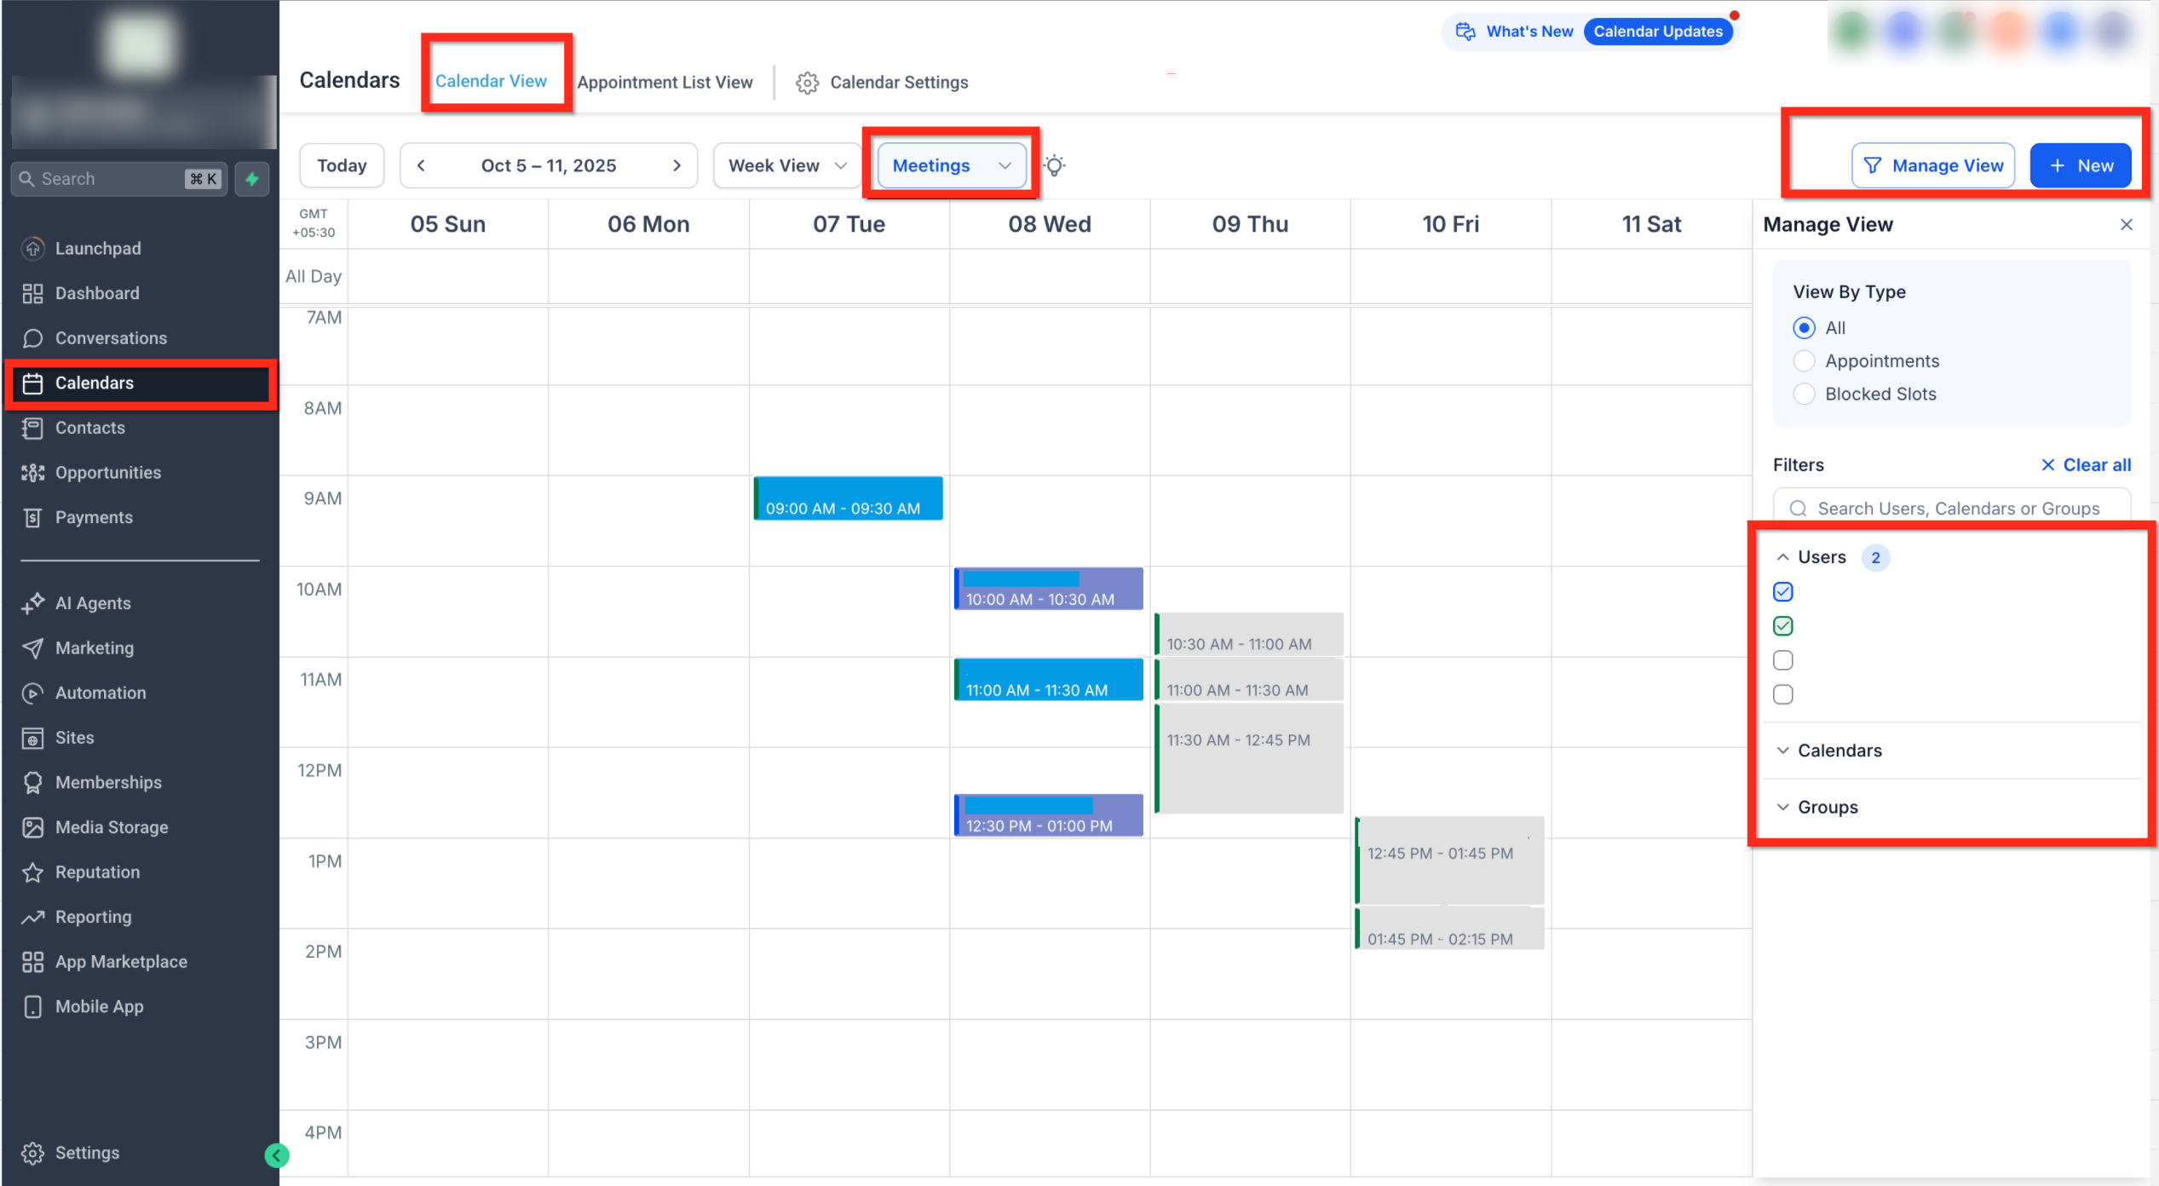Go to Reputation star icon
Viewport: 2159px width, 1186px height.
(33, 872)
